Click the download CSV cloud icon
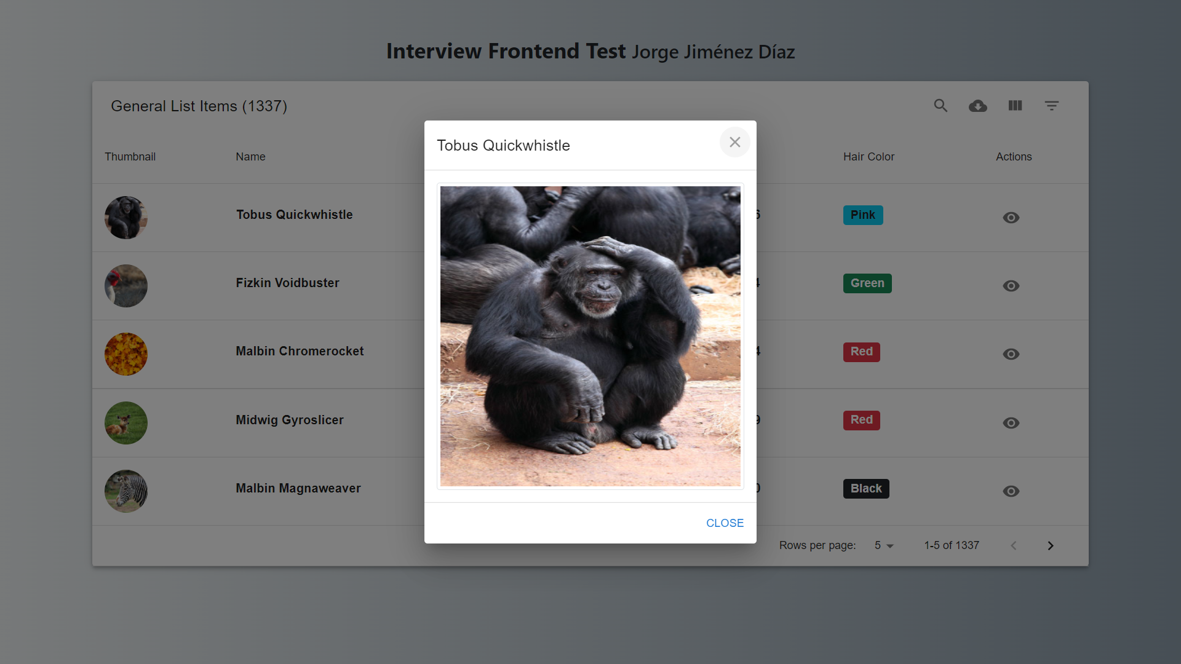Viewport: 1181px width, 664px height. coord(977,106)
